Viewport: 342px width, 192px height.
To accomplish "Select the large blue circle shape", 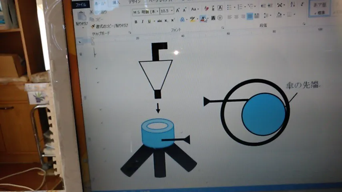I will [x=263, y=114].
